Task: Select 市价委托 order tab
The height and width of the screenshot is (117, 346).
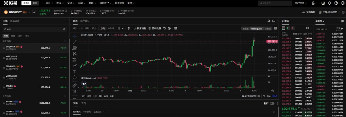Action: [87, 112]
